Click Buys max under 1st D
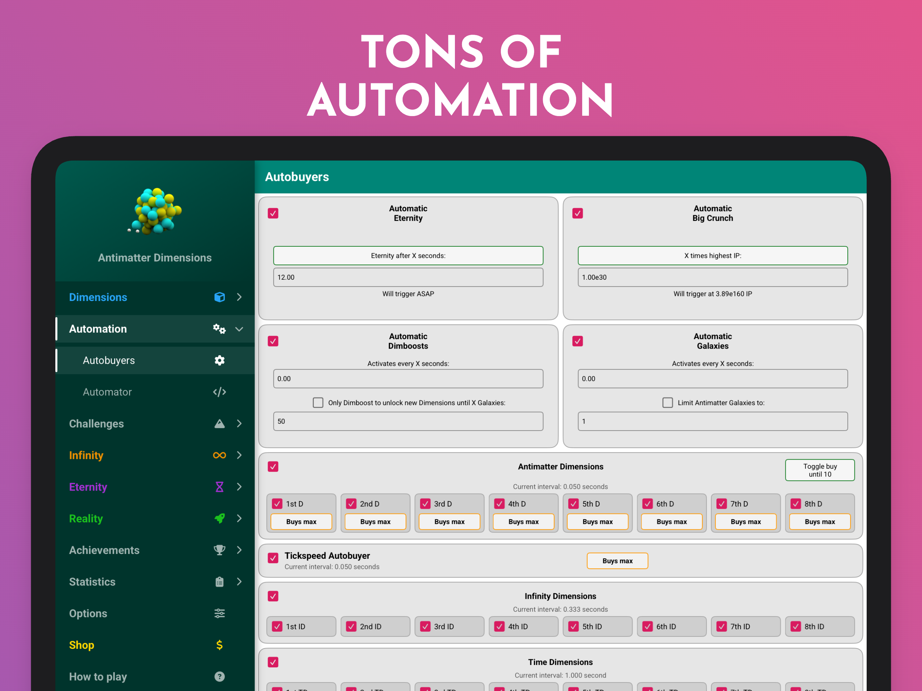 [x=301, y=522]
